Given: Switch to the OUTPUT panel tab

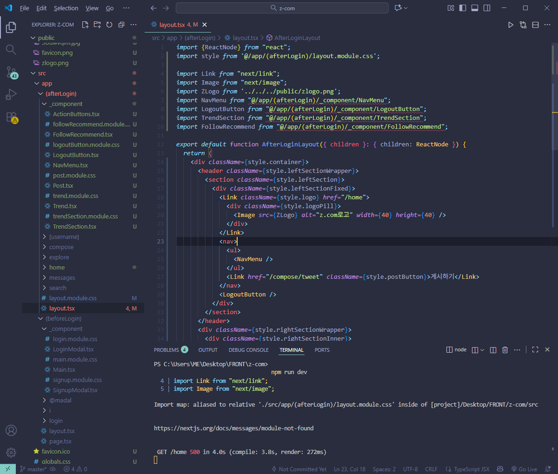Looking at the screenshot, I should [208, 350].
